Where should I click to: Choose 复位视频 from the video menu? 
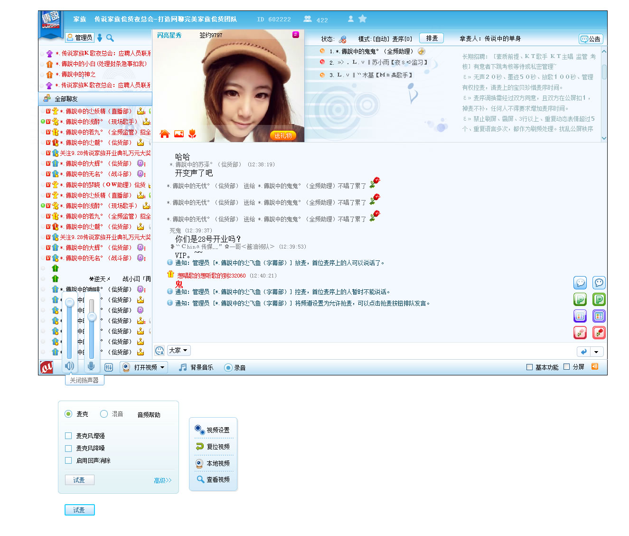coord(212,447)
